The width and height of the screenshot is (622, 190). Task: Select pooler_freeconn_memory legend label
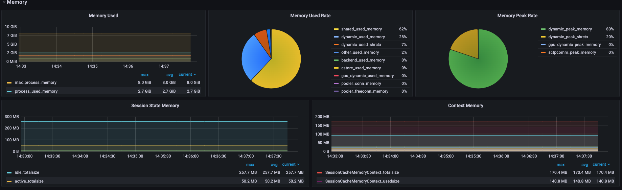click(x=365, y=91)
